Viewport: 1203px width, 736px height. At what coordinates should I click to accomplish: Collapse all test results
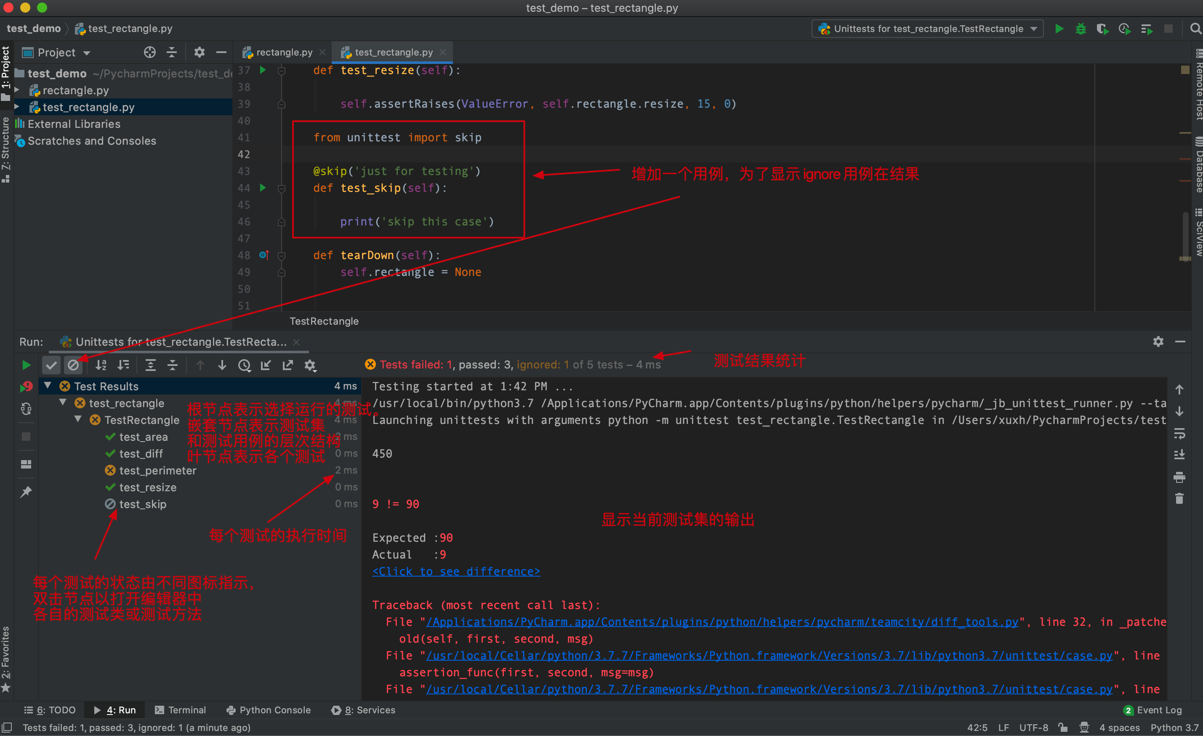pyautogui.click(x=172, y=365)
